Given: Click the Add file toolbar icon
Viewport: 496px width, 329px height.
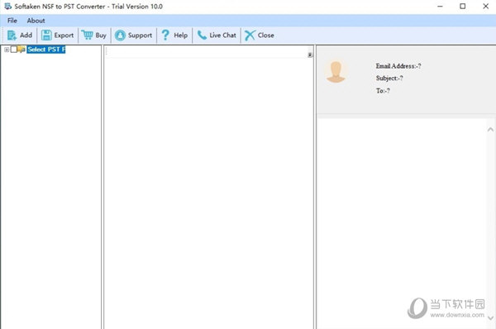Looking at the screenshot, I should click(x=12, y=35).
